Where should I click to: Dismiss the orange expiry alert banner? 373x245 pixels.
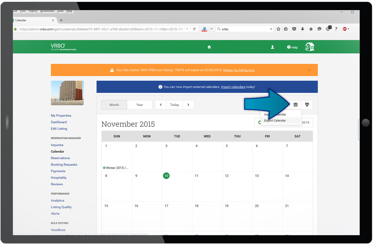click(309, 70)
